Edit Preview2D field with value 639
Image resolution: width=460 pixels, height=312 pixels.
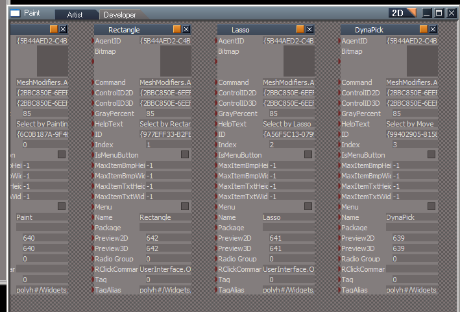(415, 238)
